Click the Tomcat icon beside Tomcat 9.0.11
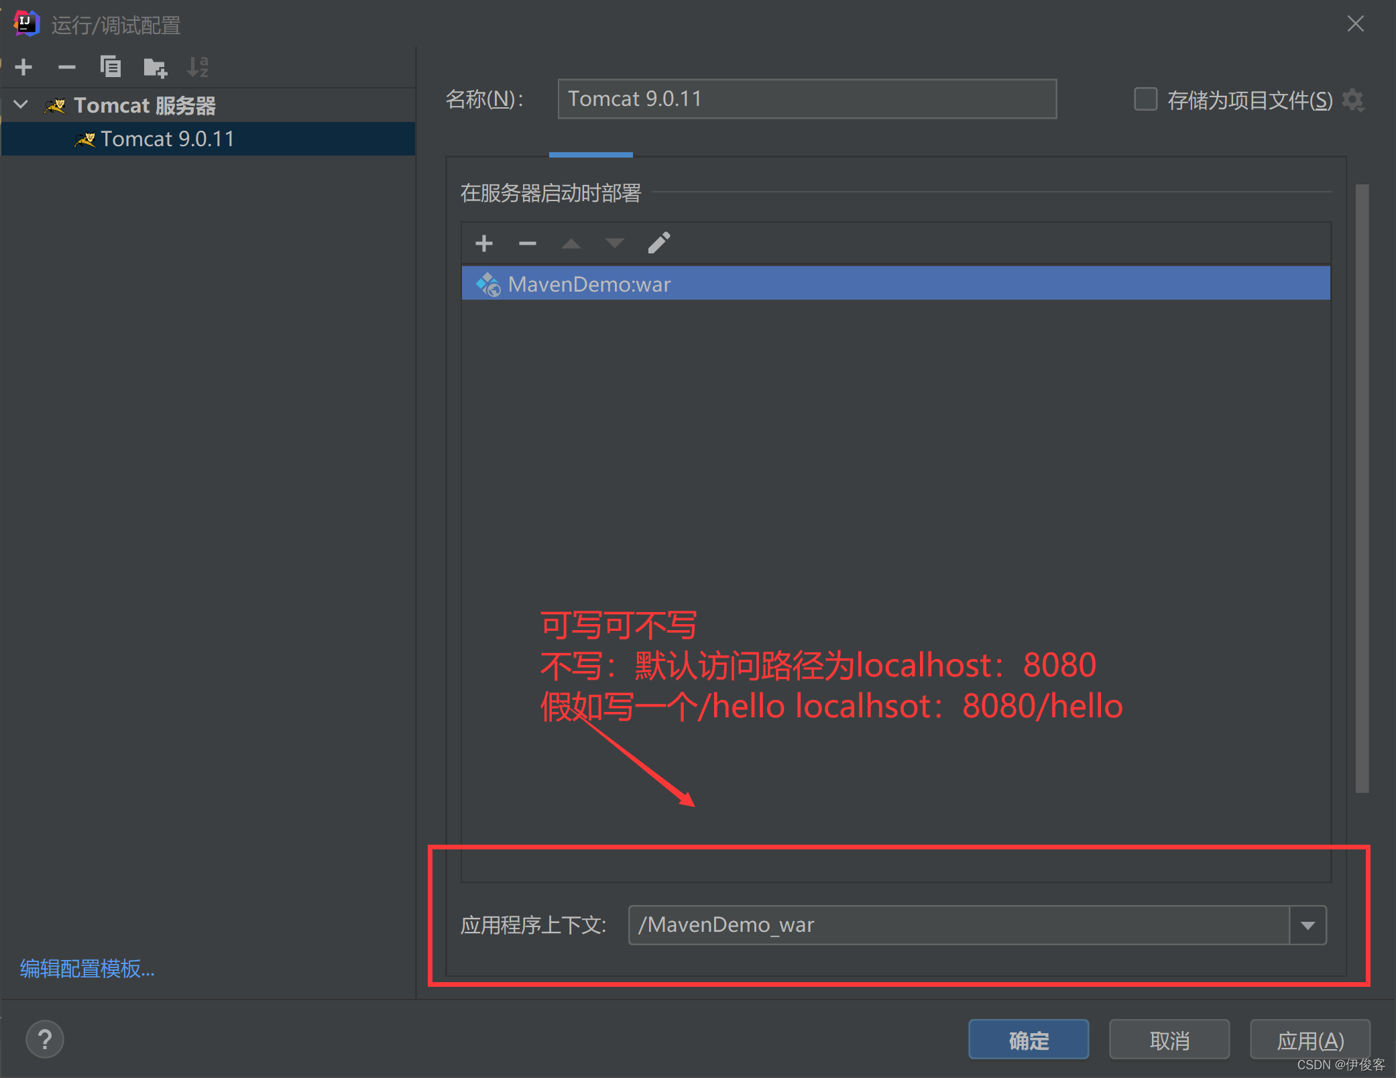The image size is (1396, 1078). pos(85,139)
